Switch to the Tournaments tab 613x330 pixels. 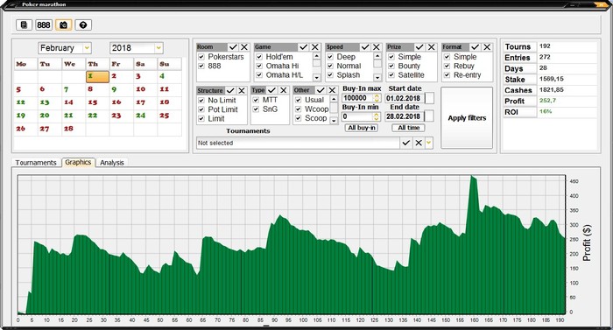point(36,163)
